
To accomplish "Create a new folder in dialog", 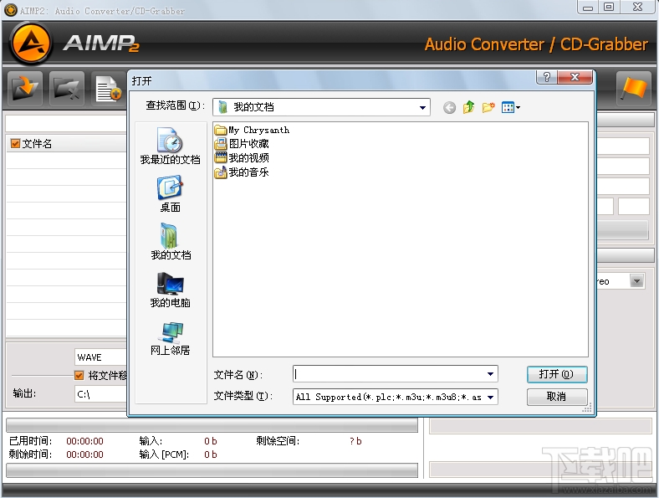I will point(488,107).
